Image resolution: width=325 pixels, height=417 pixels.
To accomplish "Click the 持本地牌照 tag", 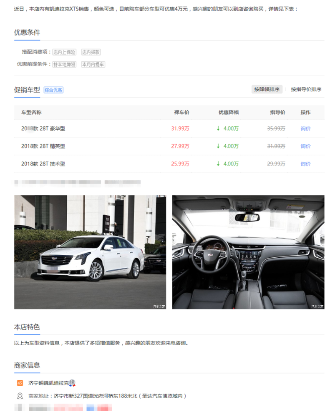I will click(x=64, y=64).
